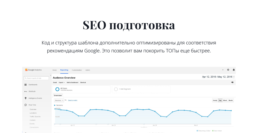Click the notifications bell icon
Image resolution: width=258 pixels, height=133 pixels.
(234, 70)
